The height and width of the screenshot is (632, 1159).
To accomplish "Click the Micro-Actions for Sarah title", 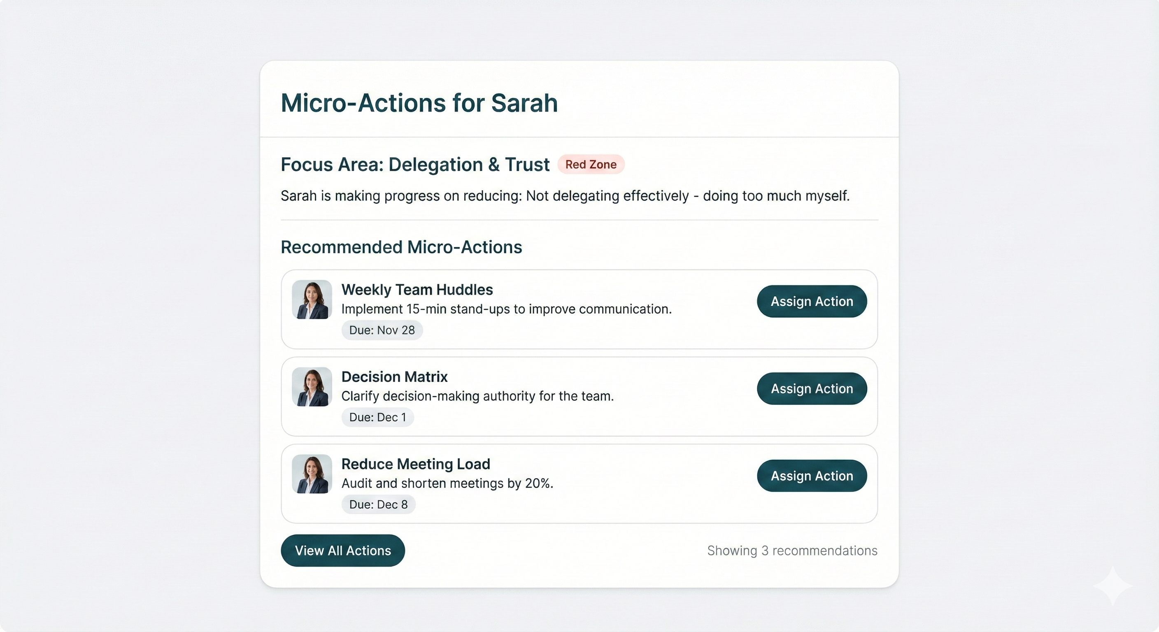I will (x=419, y=103).
